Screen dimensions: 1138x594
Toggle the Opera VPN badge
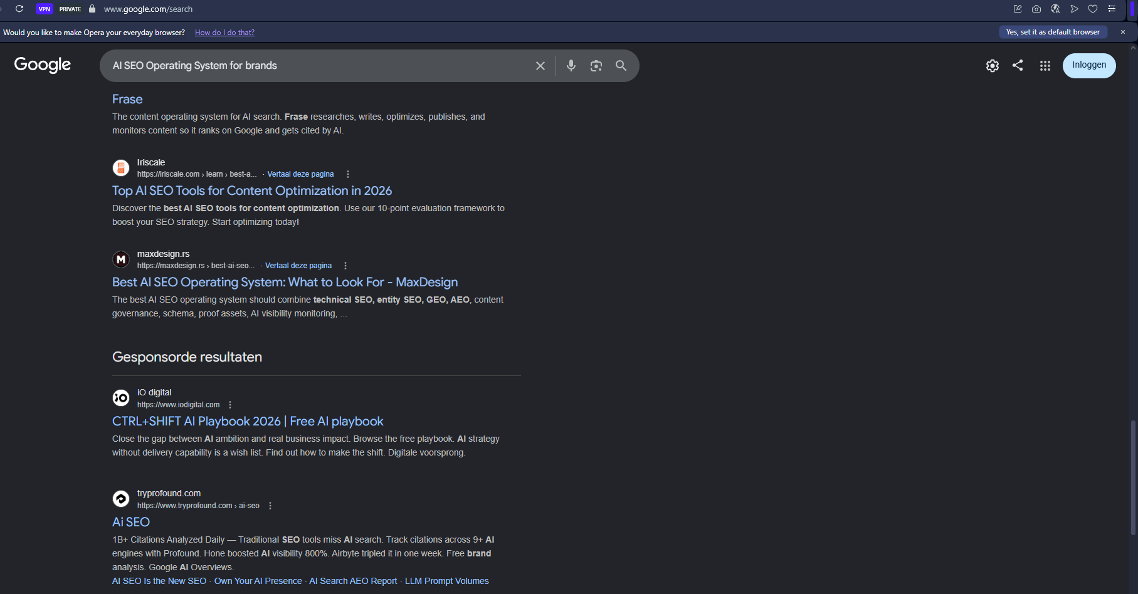(45, 9)
